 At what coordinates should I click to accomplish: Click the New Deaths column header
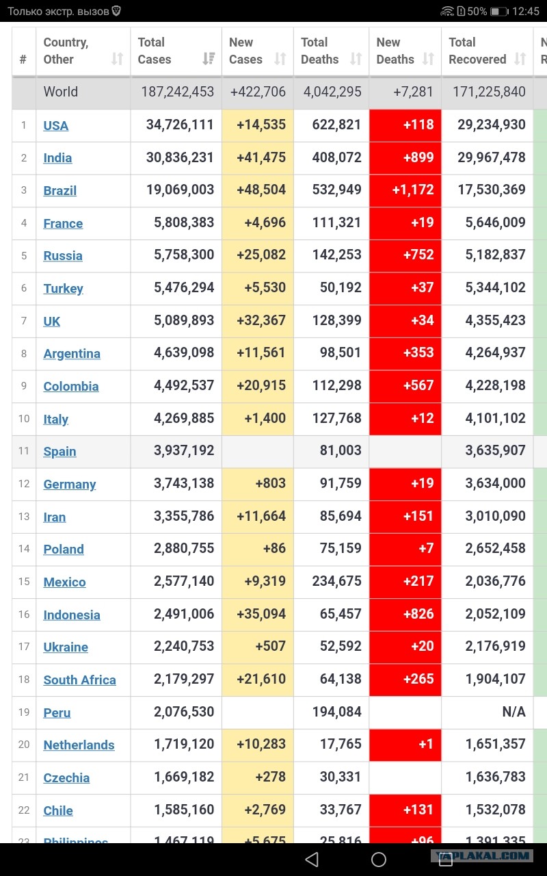[405, 51]
